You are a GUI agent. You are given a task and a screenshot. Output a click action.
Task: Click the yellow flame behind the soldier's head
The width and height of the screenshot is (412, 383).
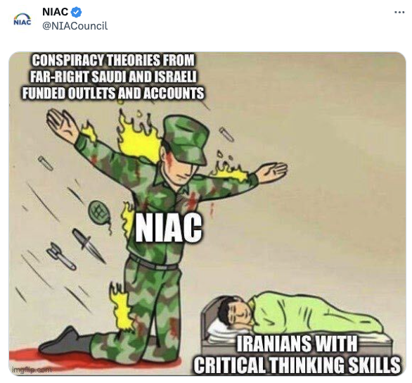[139, 134]
